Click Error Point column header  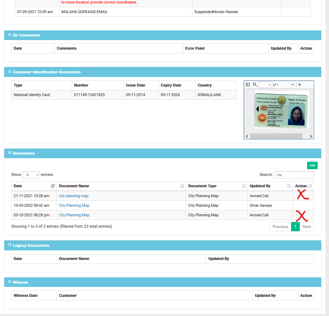tap(226, 48)
